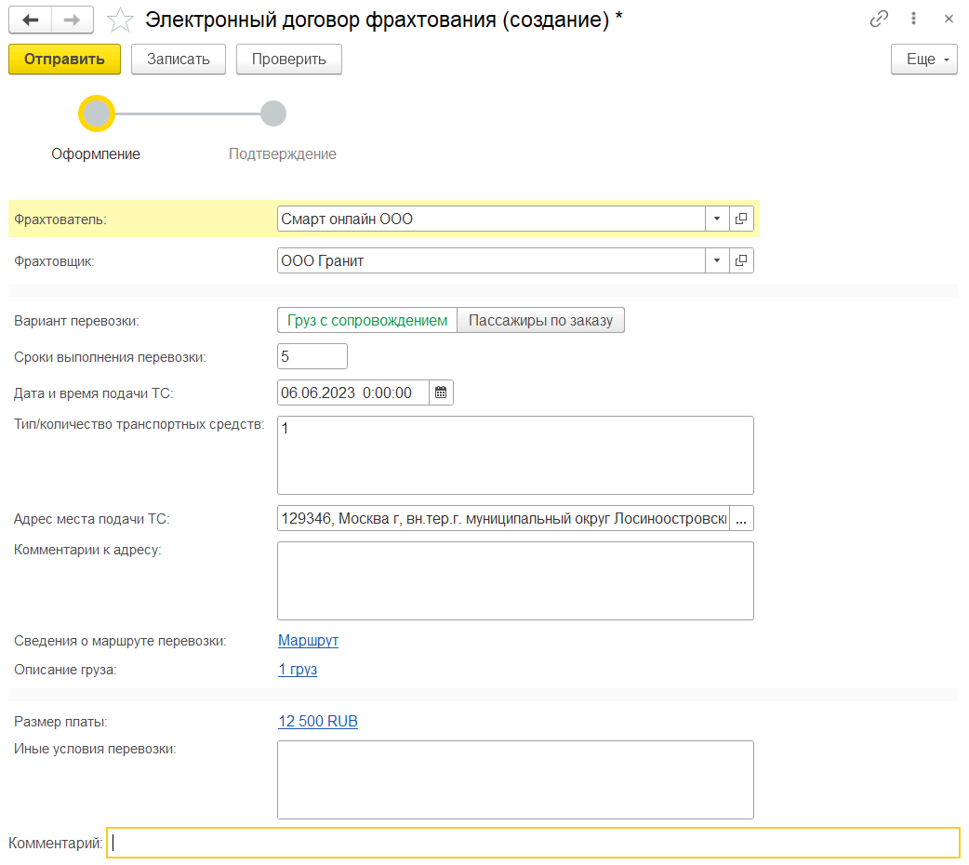Screen dimensions: 969x865
Task: Select Груз с сопровождением transport option
Action: 367,320
